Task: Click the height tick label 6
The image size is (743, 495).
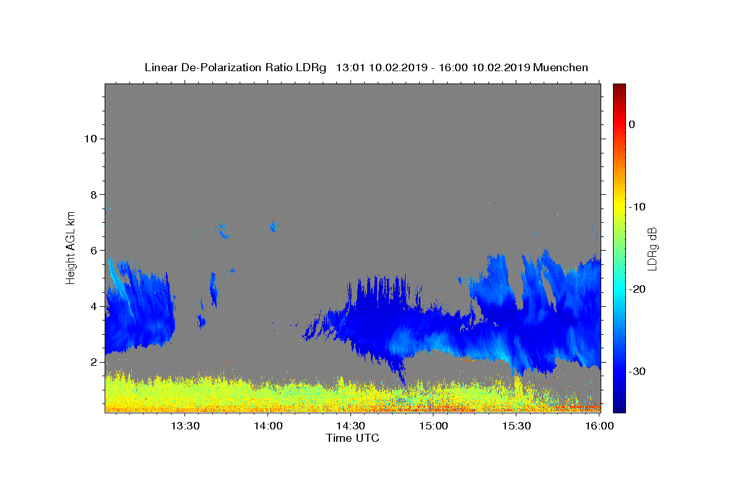Action: (x=93, y=250)
